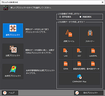The image size is (105, 96).
Task: Create project from 点群ファイル
Action: click(69, 36)
